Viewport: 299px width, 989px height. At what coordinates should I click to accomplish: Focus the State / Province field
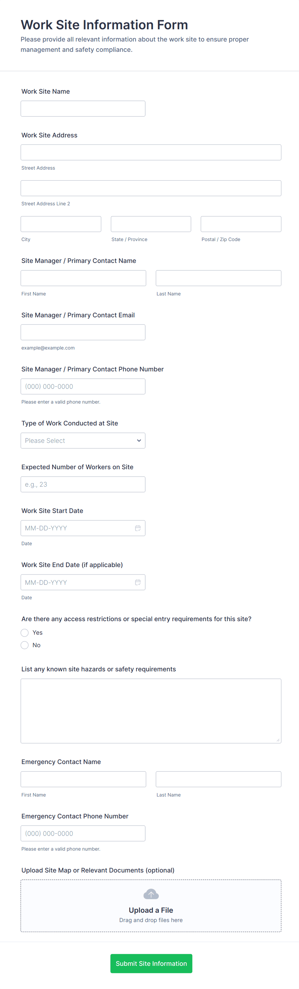[151, 224]
